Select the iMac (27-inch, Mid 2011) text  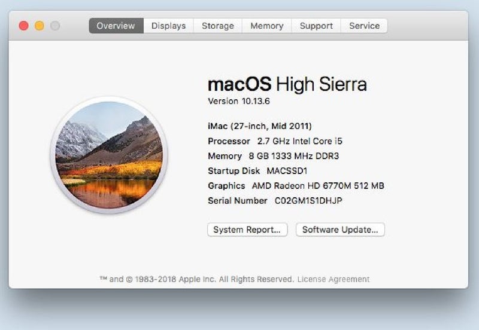(260, 126)
